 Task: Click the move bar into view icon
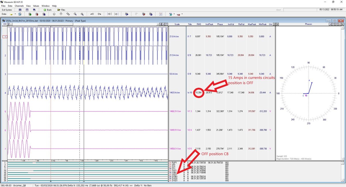(116, 14)
